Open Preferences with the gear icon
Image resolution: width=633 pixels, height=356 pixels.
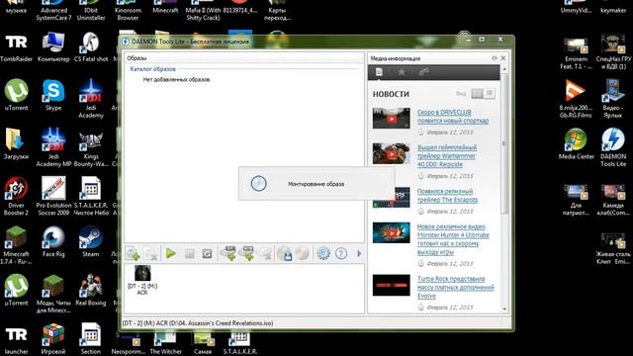coord(323,253)
